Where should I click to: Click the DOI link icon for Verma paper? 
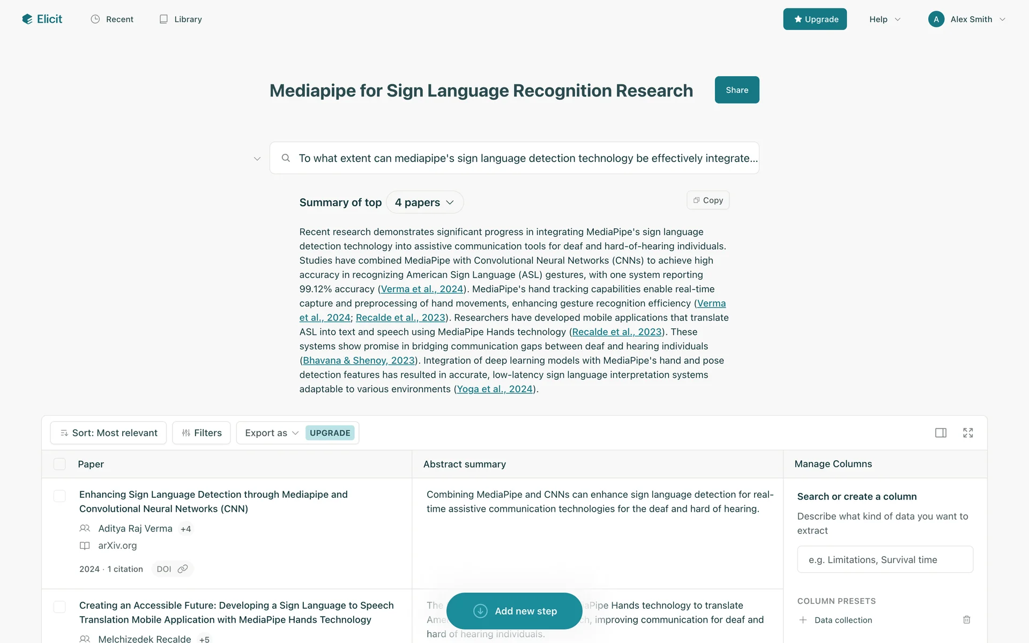point(183,569)
